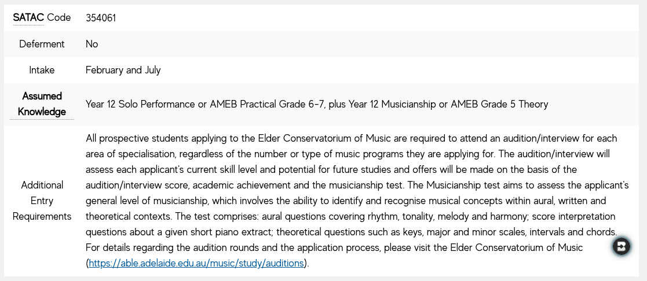Click the Deferment value No

(x=92, y=44)
